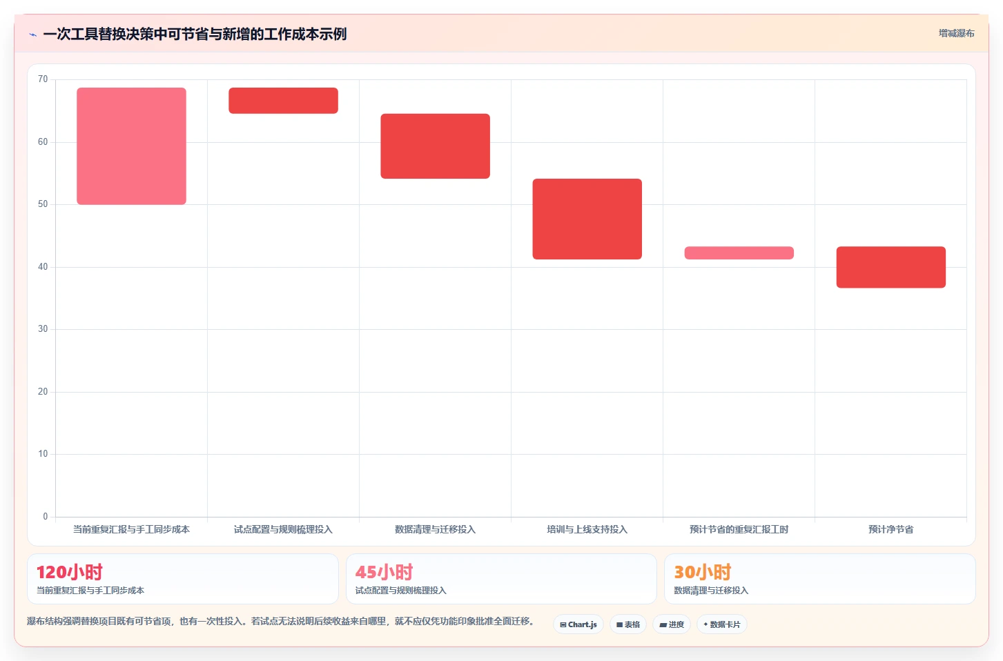1003x661 pixels.
Task: Click the lightning icon beside the chart title
Action: [x=32, y=34]
